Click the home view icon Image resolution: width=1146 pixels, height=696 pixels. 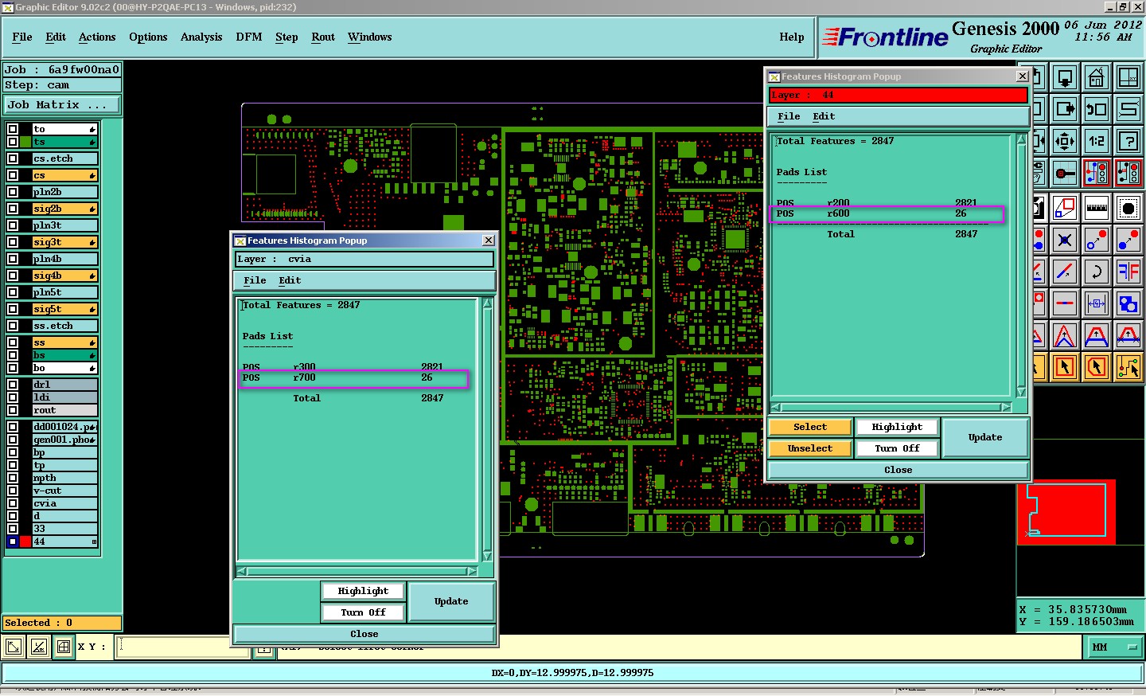[x=1096, y=78]
